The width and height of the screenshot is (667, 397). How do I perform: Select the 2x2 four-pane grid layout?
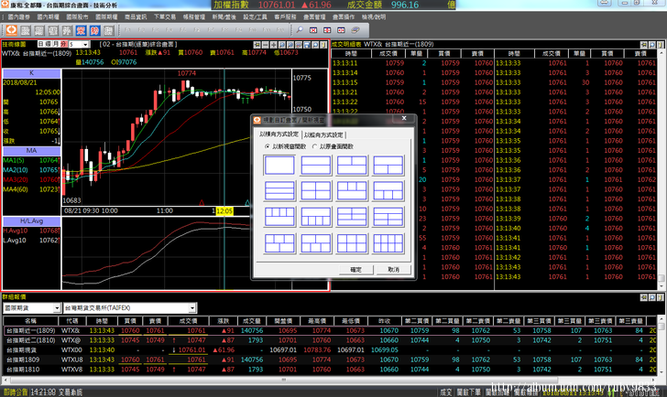(316, 191)
